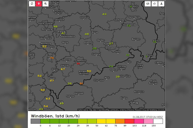Click the magenta legend swatch at 103
Image resolution: width=193 pixels, height=128 pixels.
pyautogui.click(x=139, y=121)
